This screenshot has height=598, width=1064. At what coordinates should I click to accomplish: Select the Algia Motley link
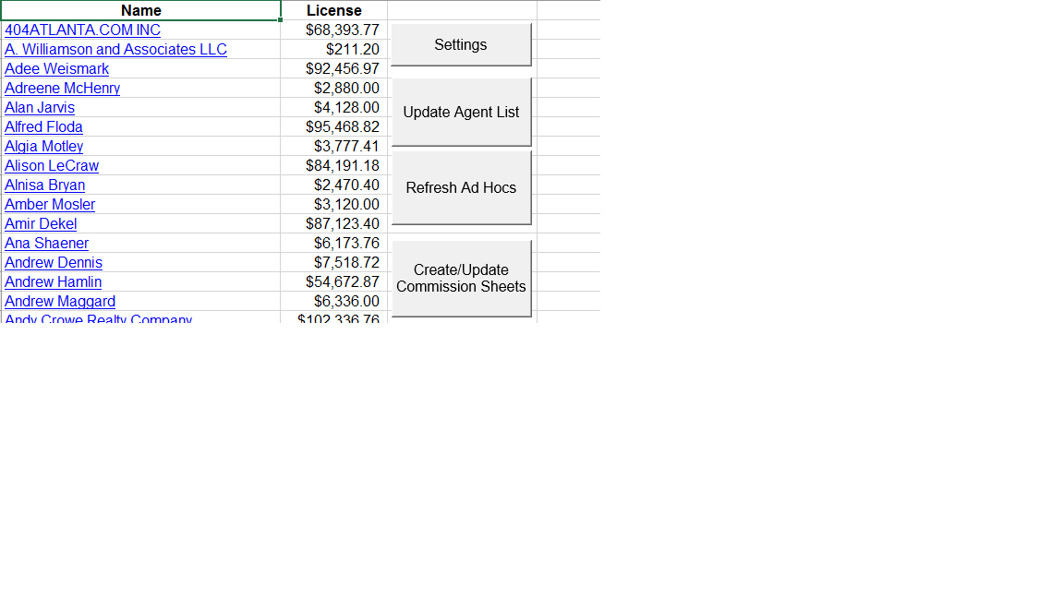tap(43, 146)
